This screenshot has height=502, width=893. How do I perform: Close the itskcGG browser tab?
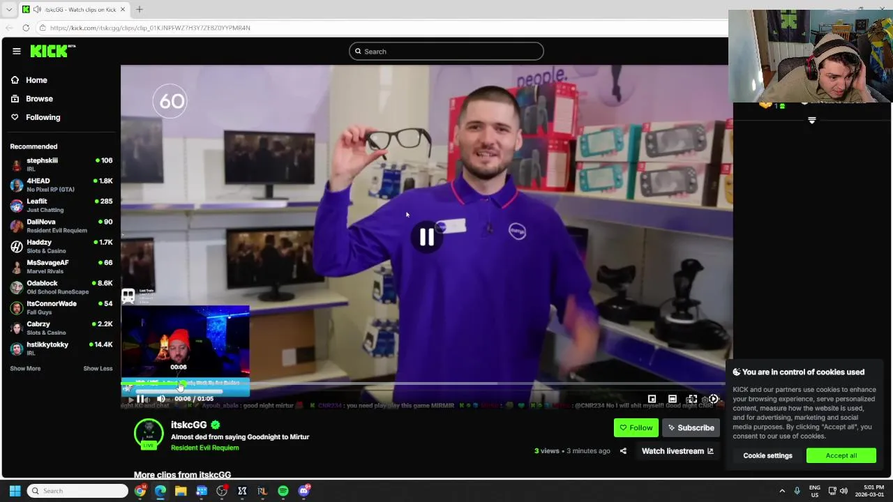click(123, 9)
